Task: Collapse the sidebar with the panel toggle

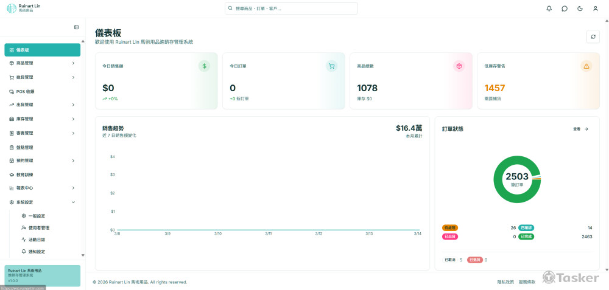Action: [76, 27]
